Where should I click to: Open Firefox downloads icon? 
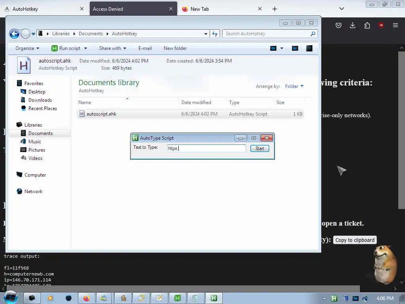coord(352,25)
